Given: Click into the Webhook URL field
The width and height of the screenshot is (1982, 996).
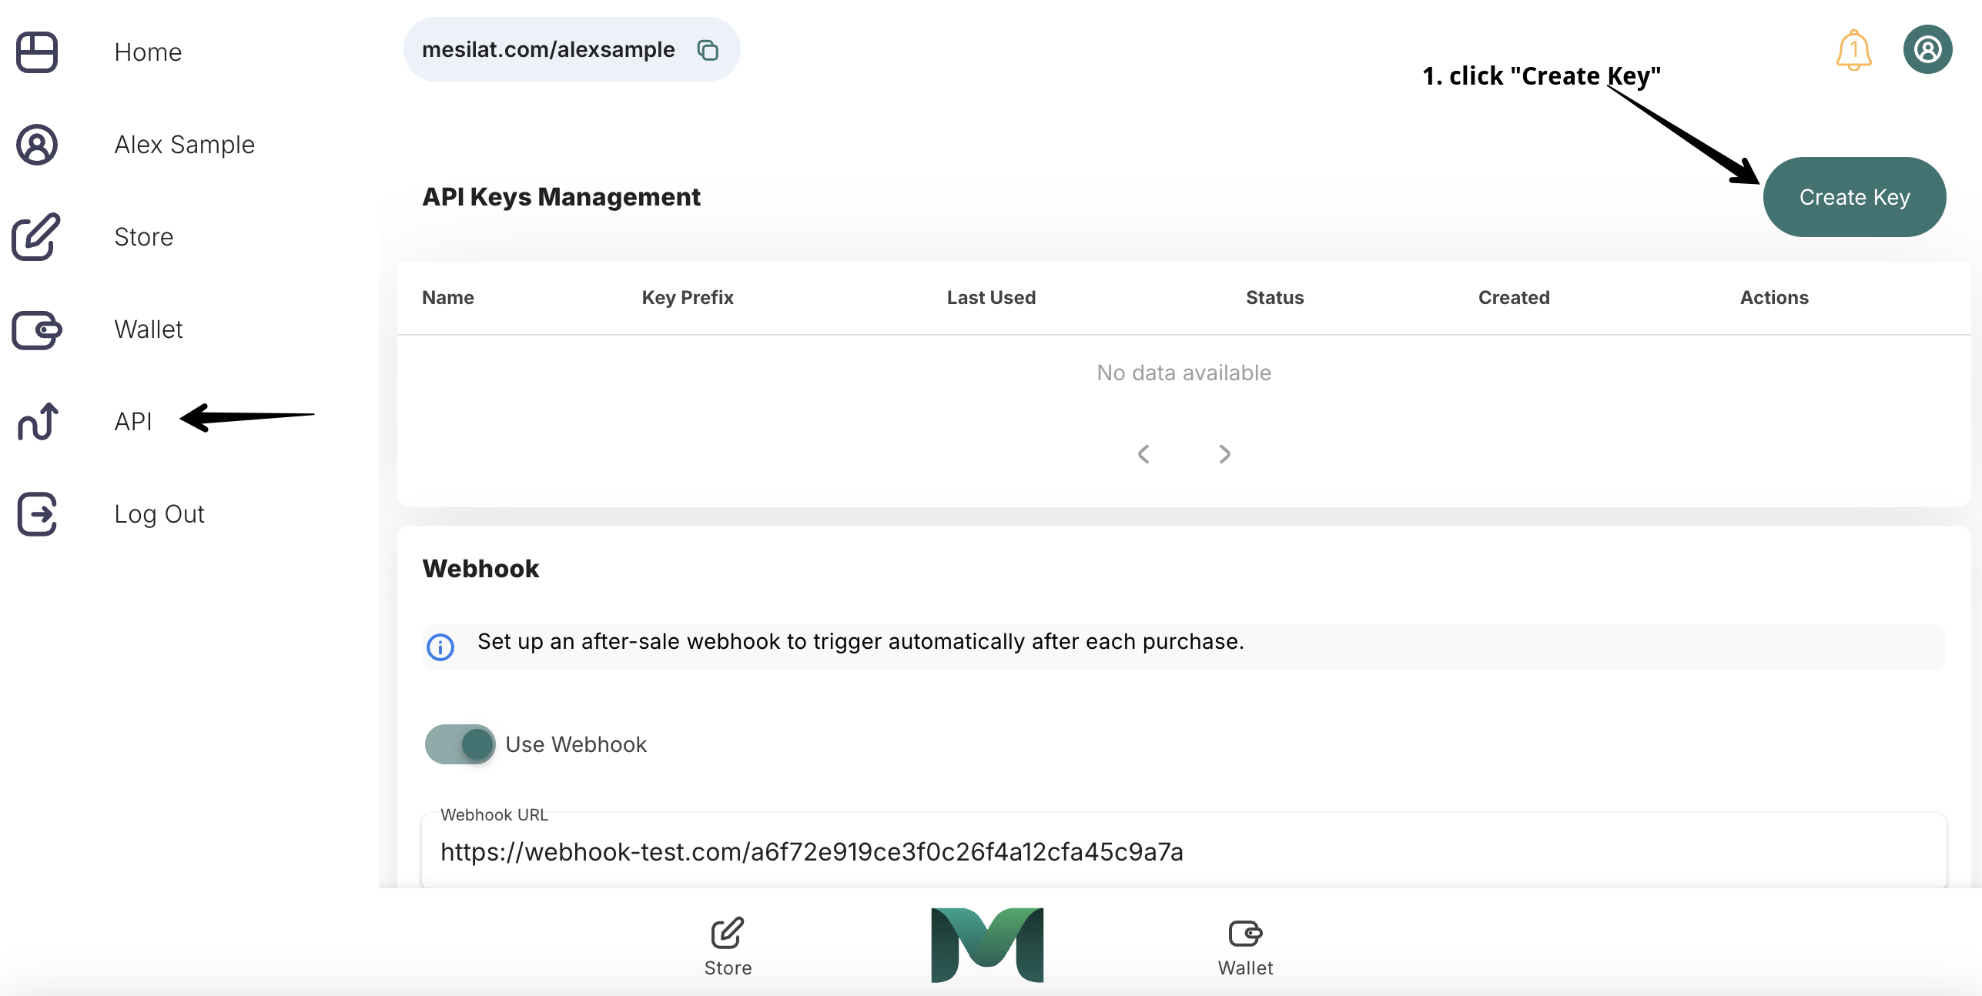Looking at the screenshot, I should point(1183,852).
